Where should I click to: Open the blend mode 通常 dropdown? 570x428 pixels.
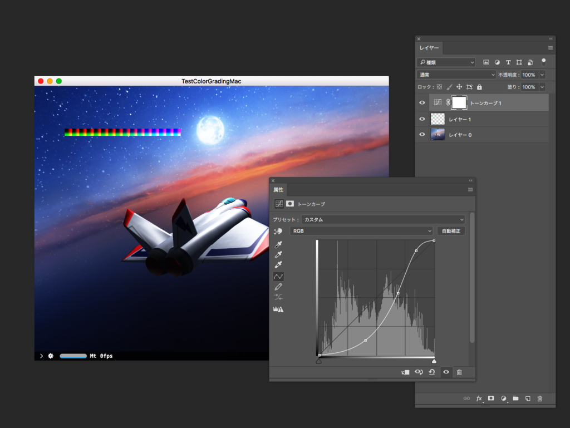click(456, 75)
